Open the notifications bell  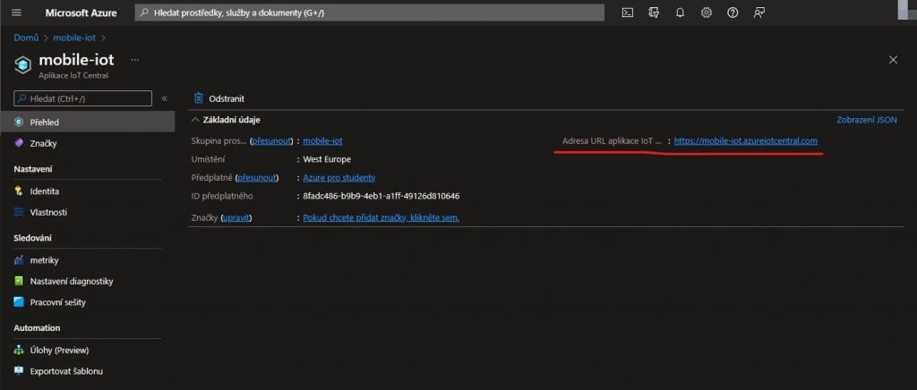tap(680, 13)
